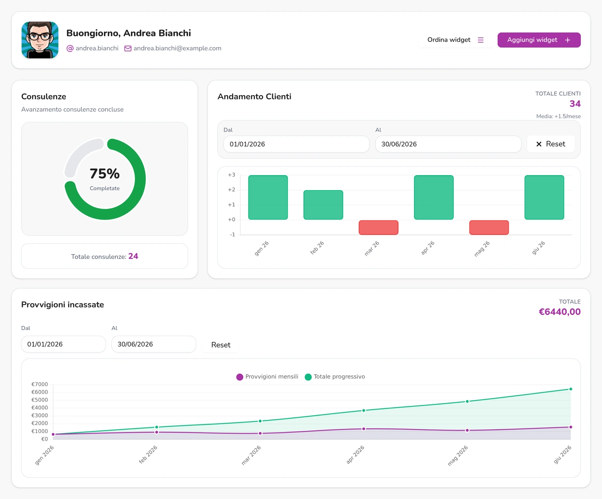
Task: Click the Totale clienti value 34
Action: tap(575, 104)
